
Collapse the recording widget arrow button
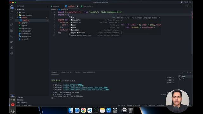click(x=13, y=111)
